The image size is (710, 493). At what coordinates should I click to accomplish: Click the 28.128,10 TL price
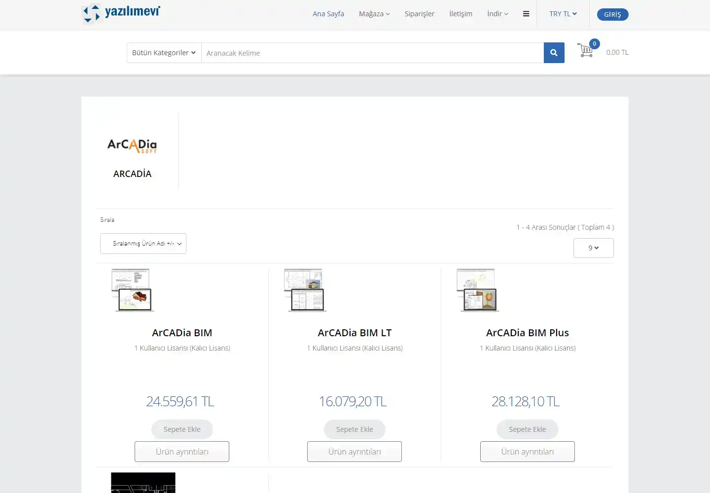(526, 401)
